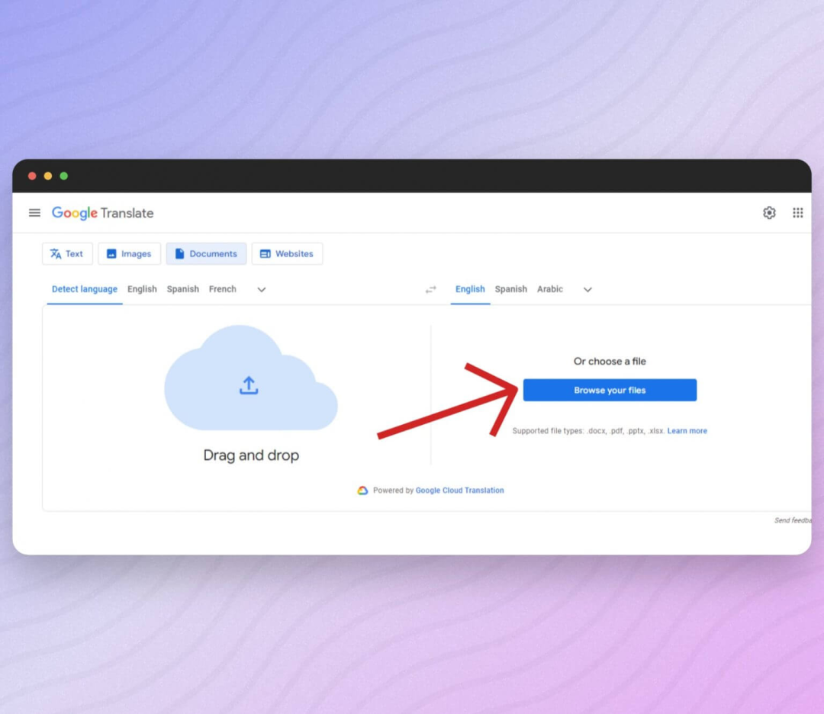Choose Arabic as target language
Viewport: 824px width, 714px height.
pos(549,289)
